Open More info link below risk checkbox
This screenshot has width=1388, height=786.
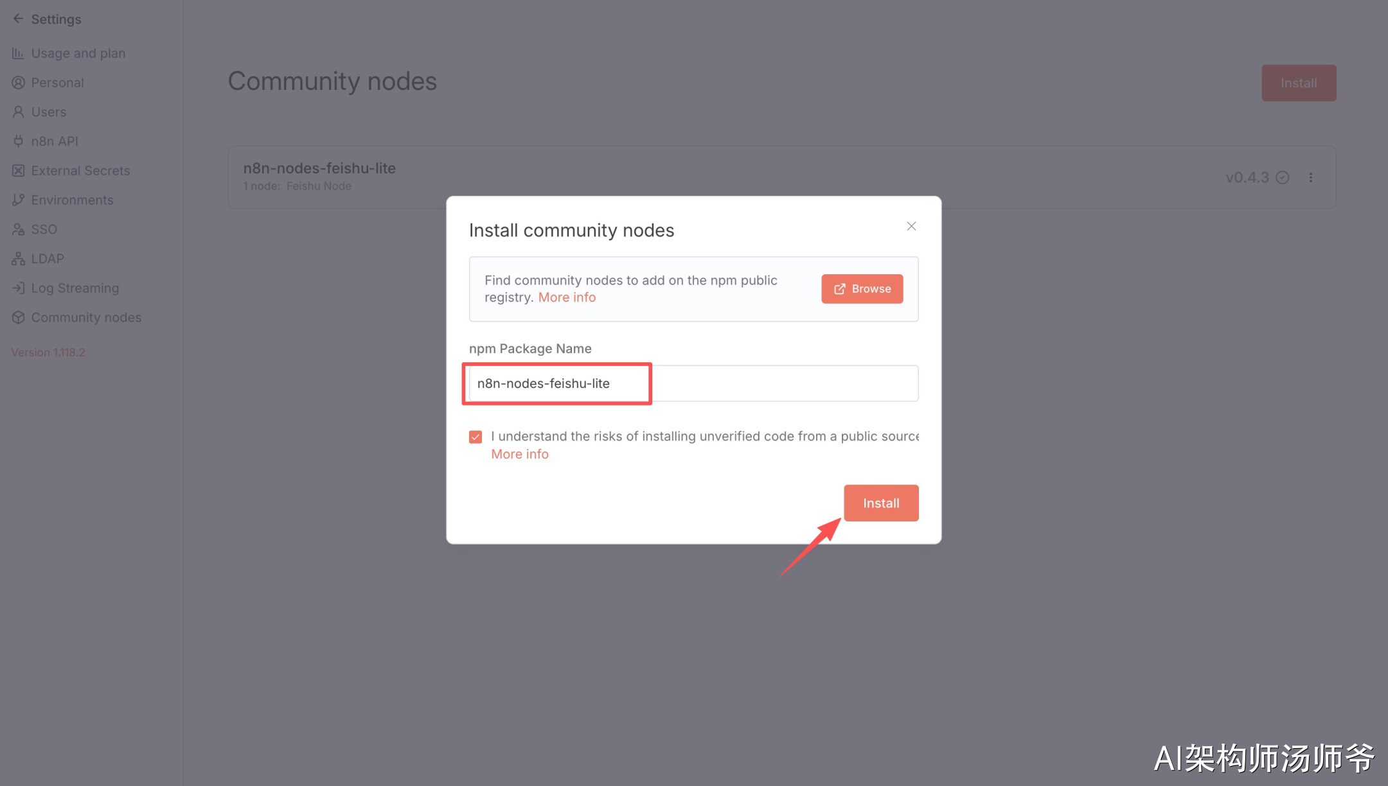click(x=519, y=454)
